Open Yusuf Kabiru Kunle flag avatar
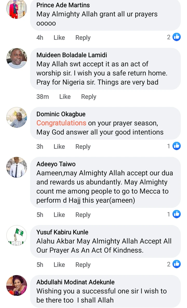The width and height of the screenshot is (187, 308). (17, 235)
